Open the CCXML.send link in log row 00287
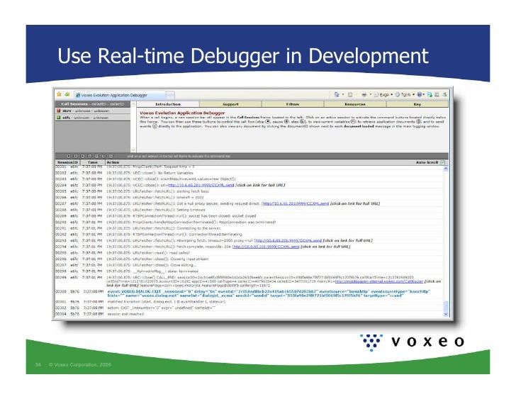 (295, 203)
